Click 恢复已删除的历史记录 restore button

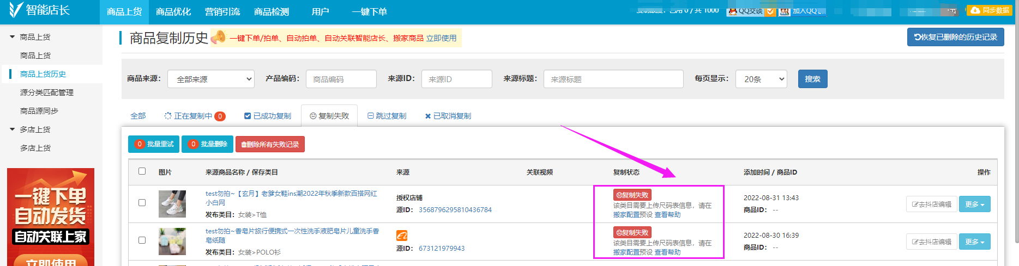pos(955,37)
